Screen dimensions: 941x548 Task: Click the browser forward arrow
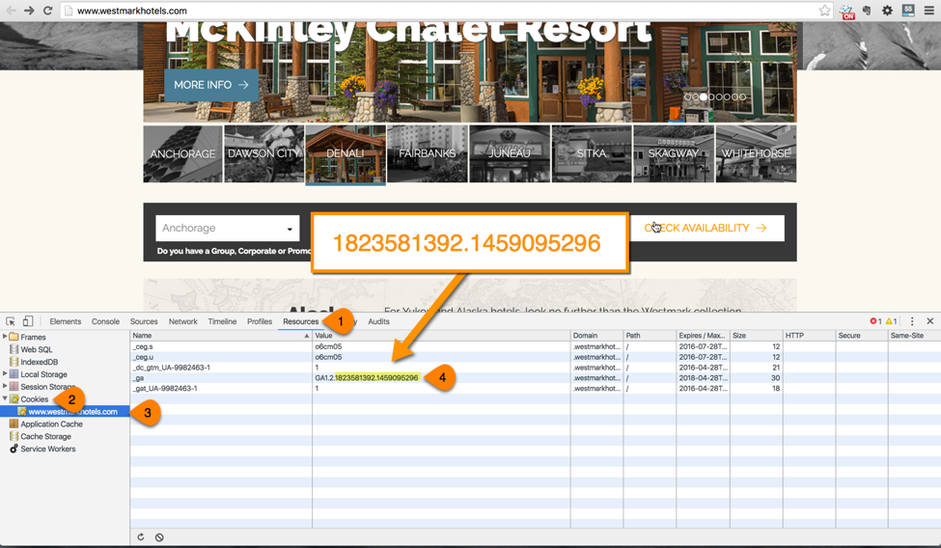point(29,11)
